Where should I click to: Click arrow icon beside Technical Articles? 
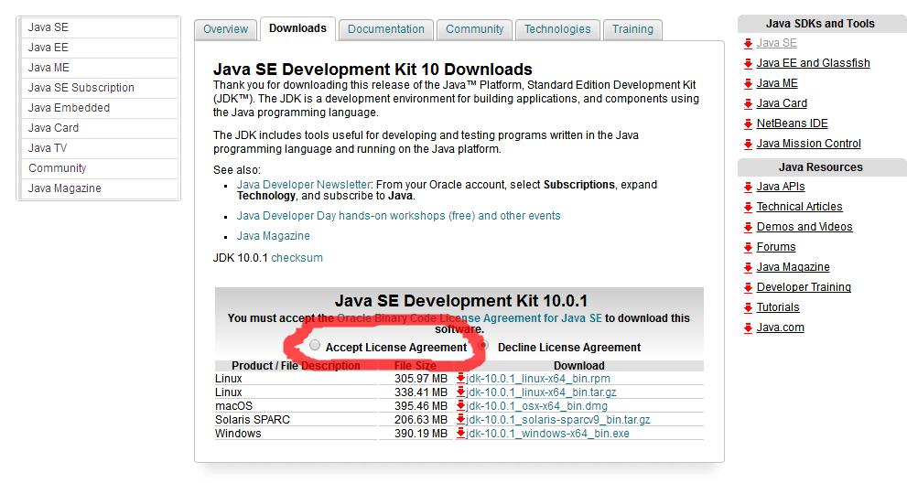click(748, 207)
